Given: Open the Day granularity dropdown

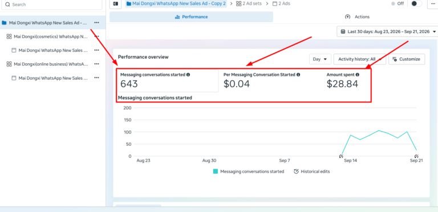Looking at the screenshot, I should tap(320, 59).
